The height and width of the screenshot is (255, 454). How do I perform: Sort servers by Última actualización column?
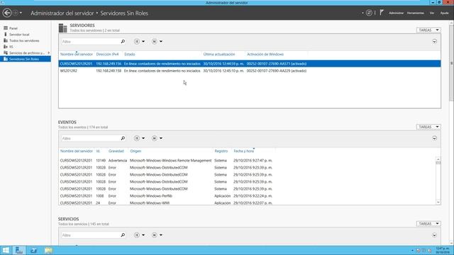pyautogui.click(x=219, y=55)
